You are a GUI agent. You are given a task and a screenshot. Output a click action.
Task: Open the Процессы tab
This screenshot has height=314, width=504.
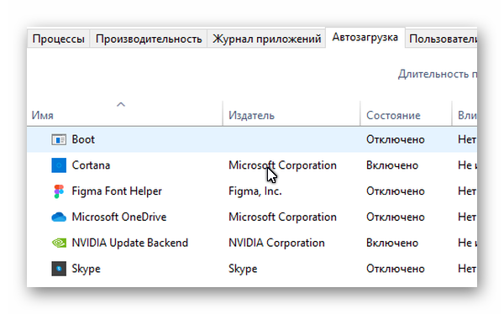pos(58,39)
